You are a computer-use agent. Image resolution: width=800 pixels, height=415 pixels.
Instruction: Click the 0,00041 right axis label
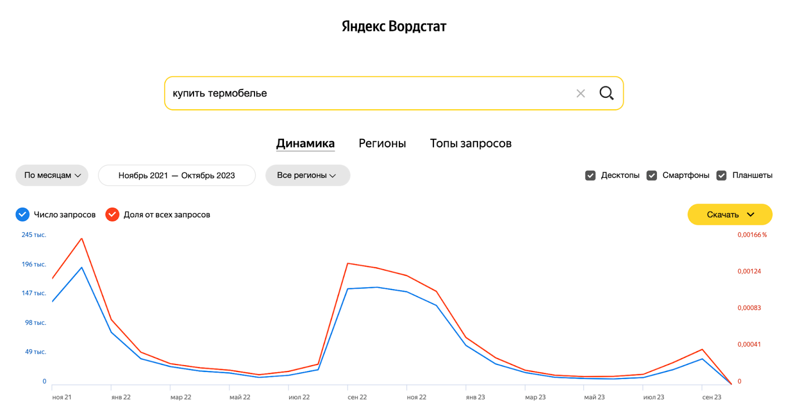point(749,344)
